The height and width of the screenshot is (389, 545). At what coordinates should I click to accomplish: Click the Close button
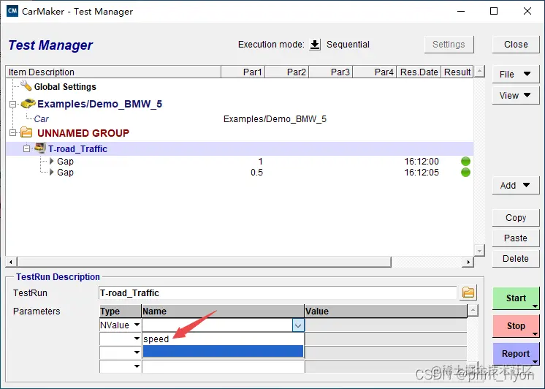(x=516, y=45)
